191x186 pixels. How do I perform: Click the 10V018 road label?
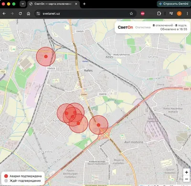tap(103, 94)
